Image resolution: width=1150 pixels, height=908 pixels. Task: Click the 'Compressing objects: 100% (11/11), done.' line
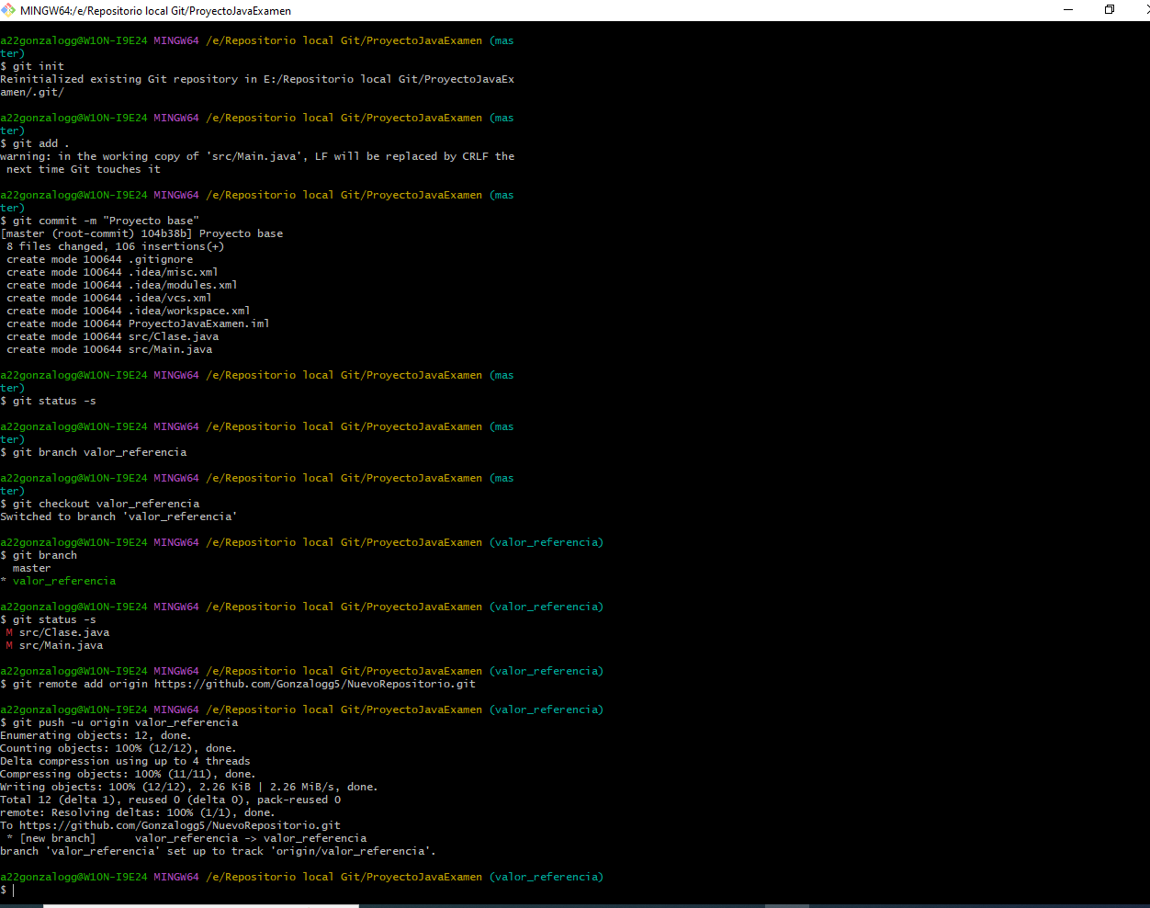(x=128, y=774)
